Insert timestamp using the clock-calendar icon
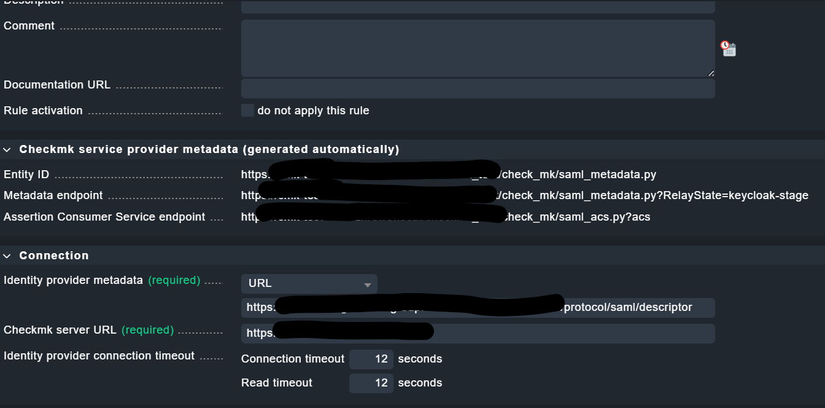The height and width of the screenshot is (408, 825). [728, 49]
